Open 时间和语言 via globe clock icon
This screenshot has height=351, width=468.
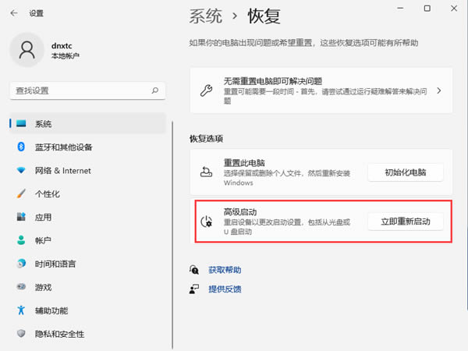coord(22,264)
